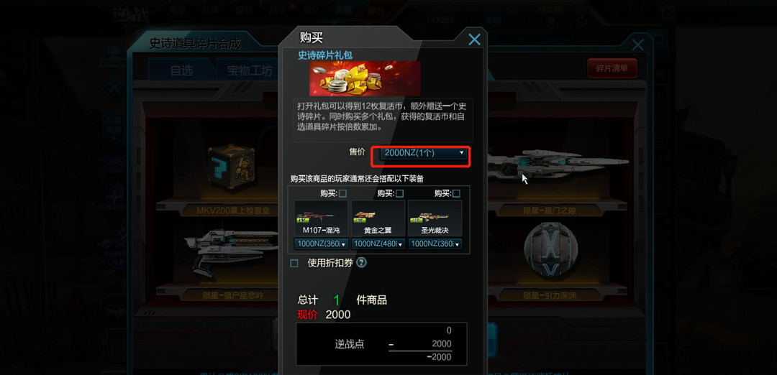Image resolution: width=777 pixels, height=375 pixels.
Task: Enable the 使用折扣券 checkbox
Action: coord(294,263)
